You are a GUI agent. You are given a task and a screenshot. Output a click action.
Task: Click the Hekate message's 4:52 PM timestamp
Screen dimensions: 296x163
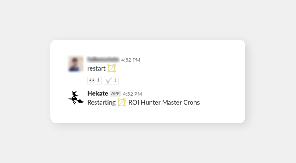132,94
